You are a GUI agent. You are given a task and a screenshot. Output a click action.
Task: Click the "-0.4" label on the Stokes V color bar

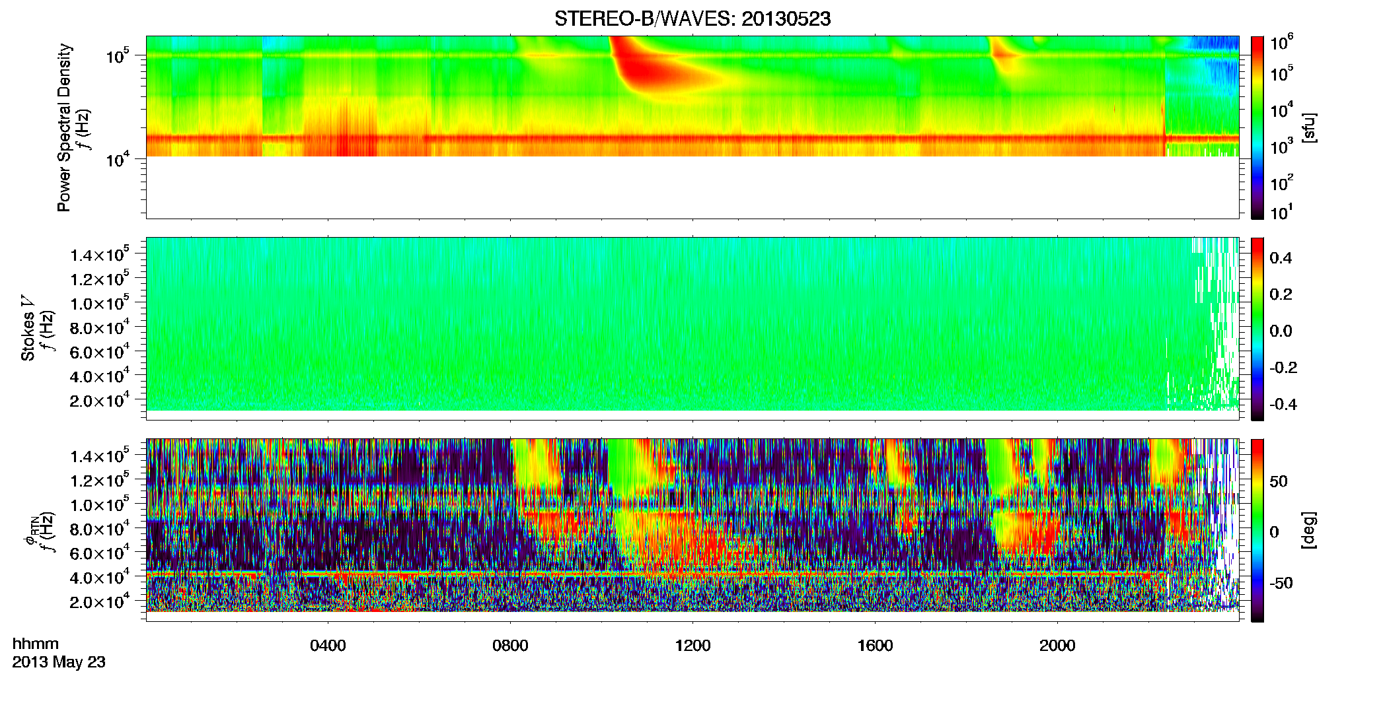1283,404
